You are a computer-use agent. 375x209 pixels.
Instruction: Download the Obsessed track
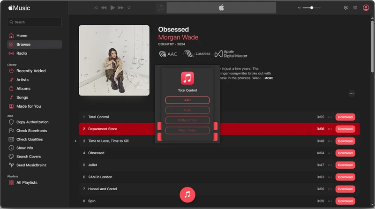(x=345, y=153)
